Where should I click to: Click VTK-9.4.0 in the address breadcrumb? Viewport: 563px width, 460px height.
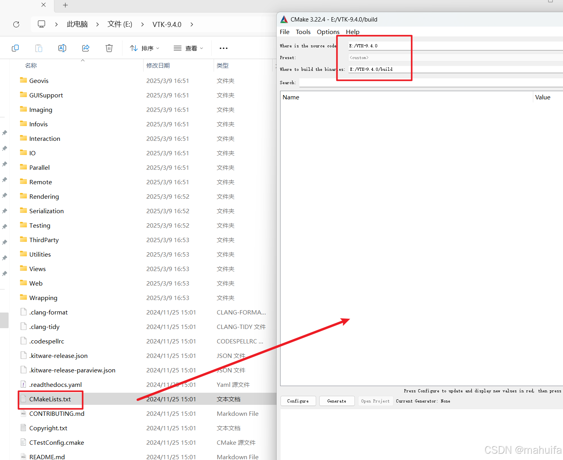tap(167, 24)
